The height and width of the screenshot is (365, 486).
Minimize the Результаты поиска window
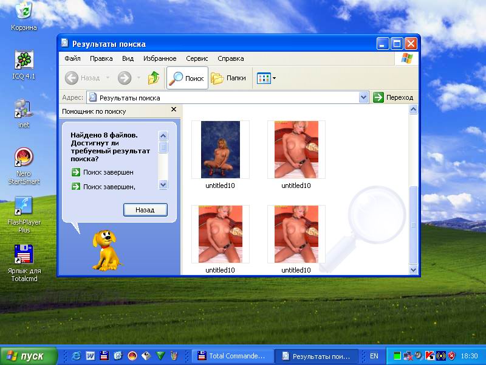383,44
